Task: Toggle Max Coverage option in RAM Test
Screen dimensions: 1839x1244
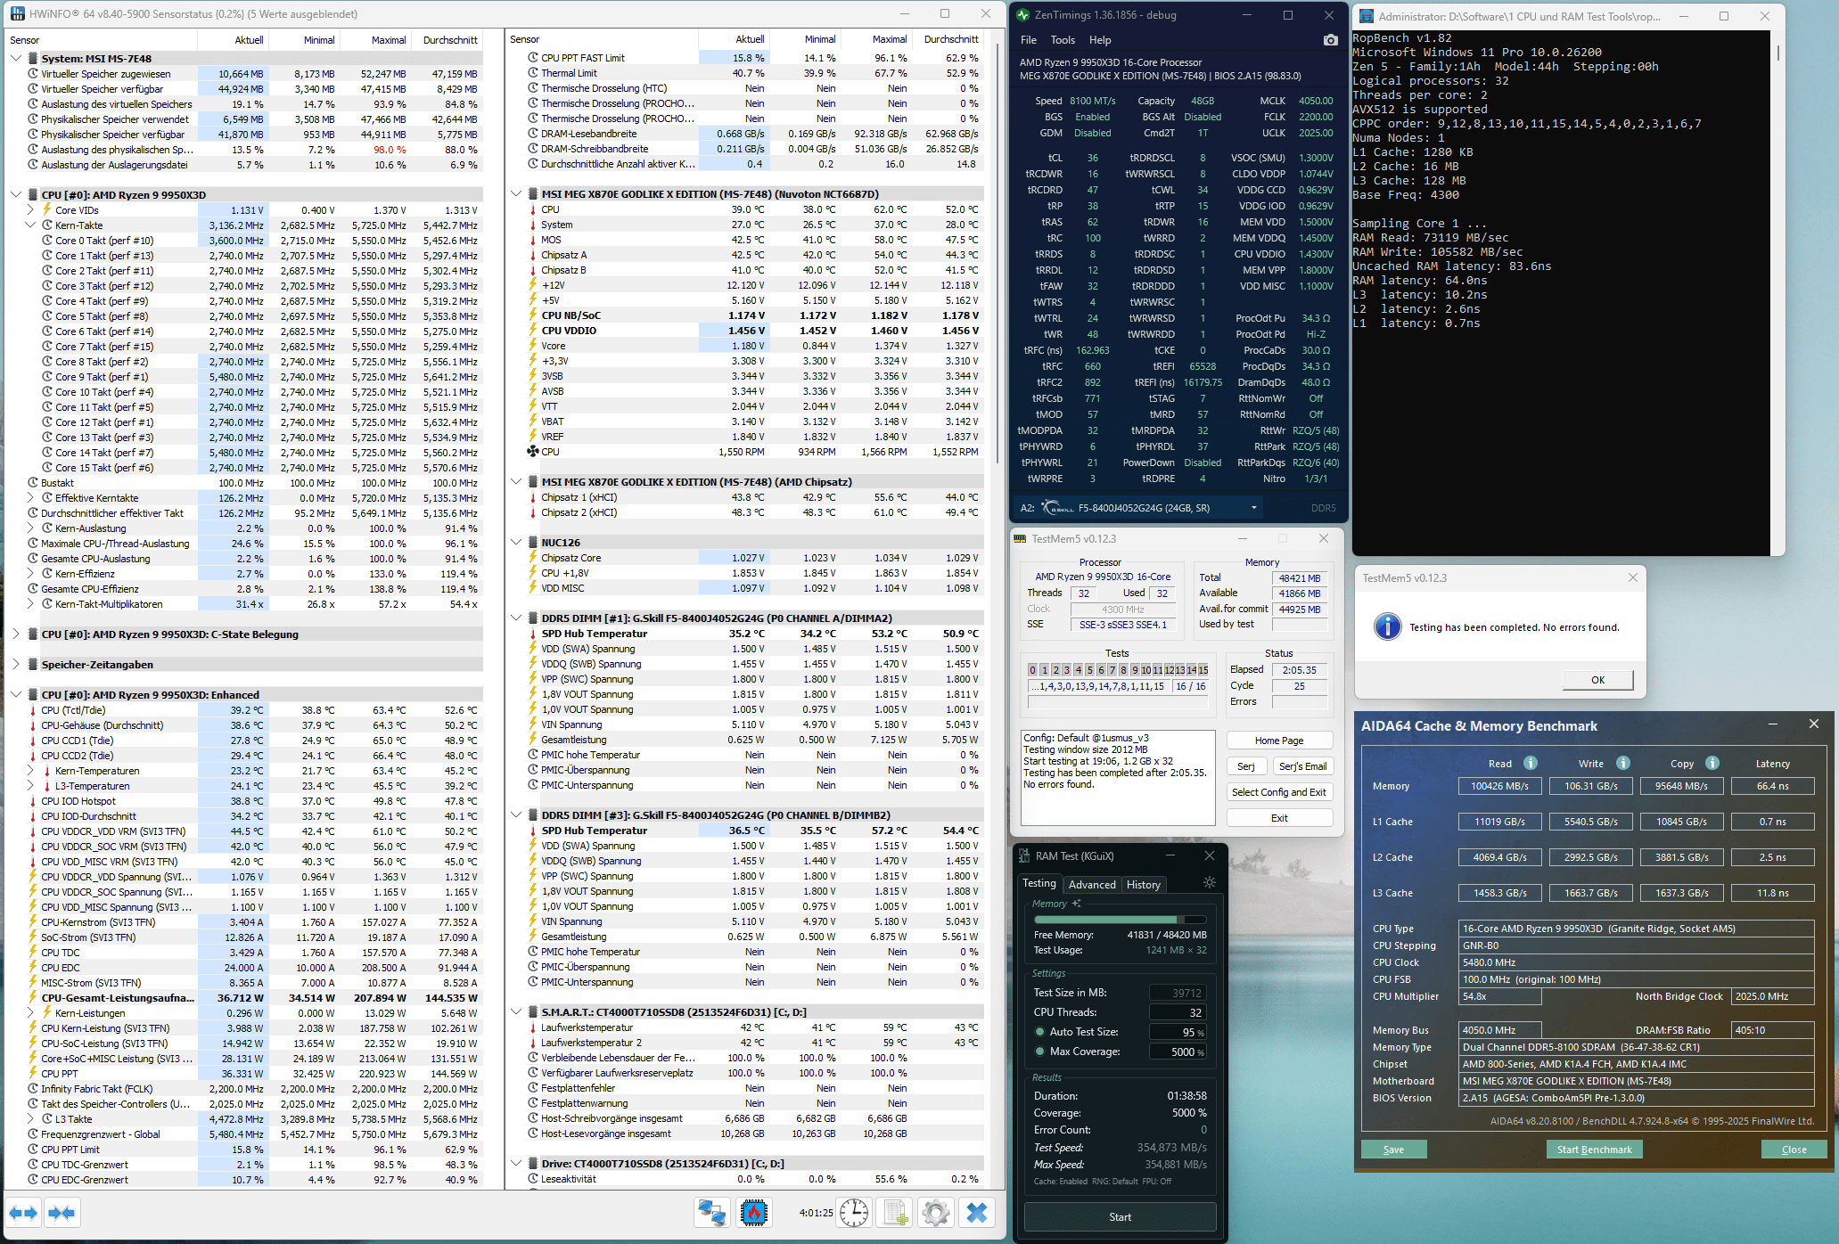Action: 1039,1052
